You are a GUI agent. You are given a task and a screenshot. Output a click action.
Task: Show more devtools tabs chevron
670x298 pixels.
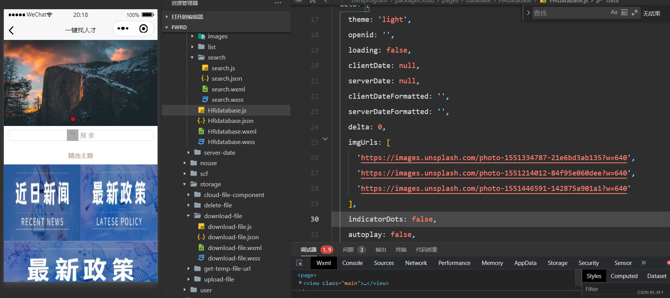(643, 263)
